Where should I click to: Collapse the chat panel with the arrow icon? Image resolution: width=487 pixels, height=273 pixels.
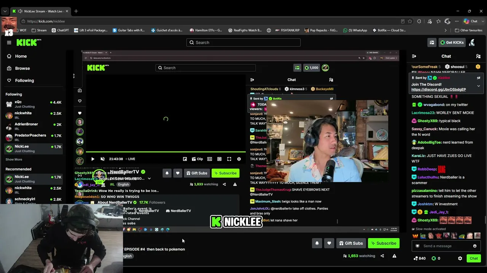(x=414, y=56)
